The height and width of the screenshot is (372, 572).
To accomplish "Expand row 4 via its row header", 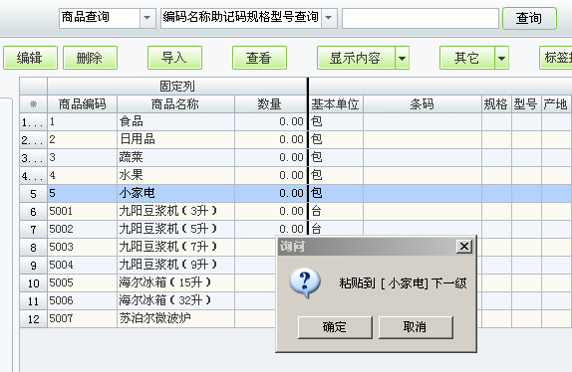I will (33, 175).
